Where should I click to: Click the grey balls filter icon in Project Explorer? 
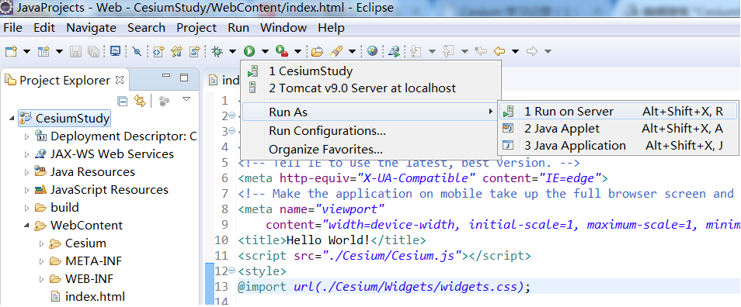[x=164, y=101]
